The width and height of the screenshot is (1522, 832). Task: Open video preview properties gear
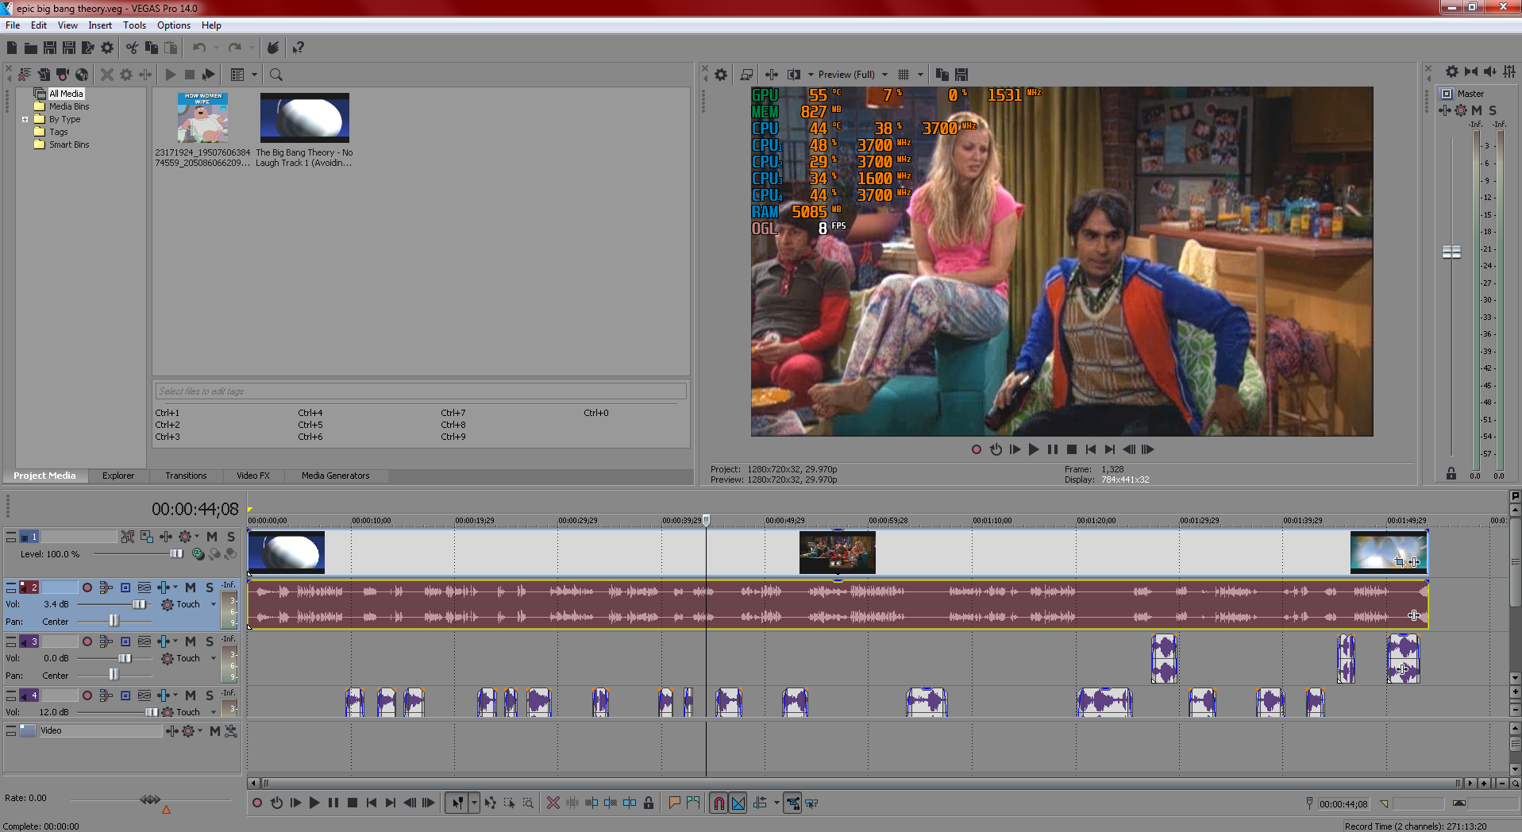[x=721, y=75]
